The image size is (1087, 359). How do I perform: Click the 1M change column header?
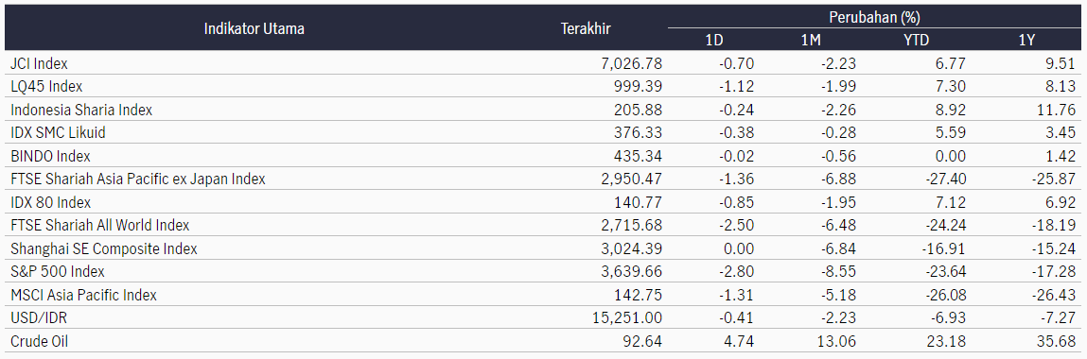811,40
